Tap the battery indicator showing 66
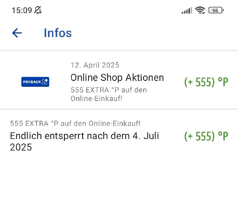Viewport: 238px width, 197px height. click(216, 10)
